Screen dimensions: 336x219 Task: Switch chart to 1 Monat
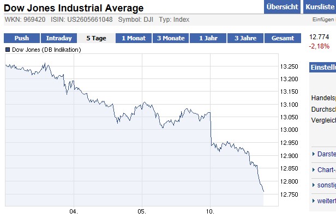click(134, 39)
